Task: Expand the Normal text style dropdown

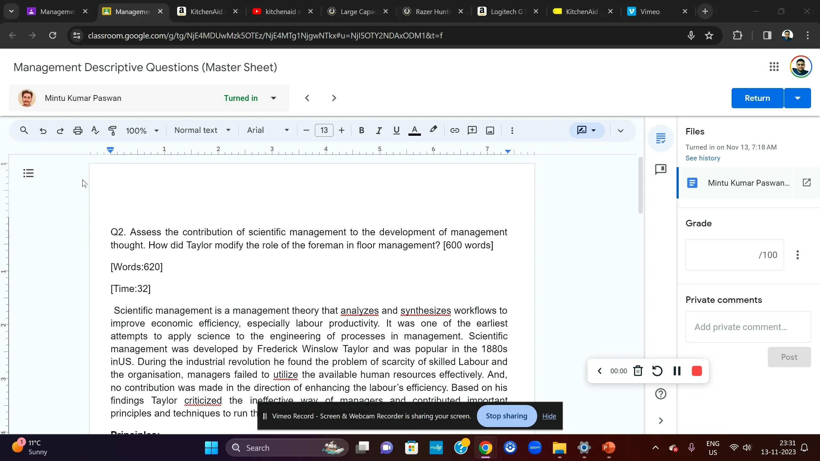Action: 202,130
